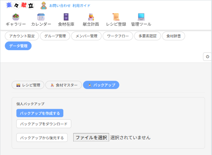Switch to the バックアップ sub-tab

101,85
